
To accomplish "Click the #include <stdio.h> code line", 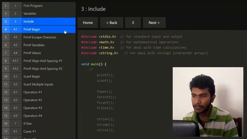I will (132, 37).
